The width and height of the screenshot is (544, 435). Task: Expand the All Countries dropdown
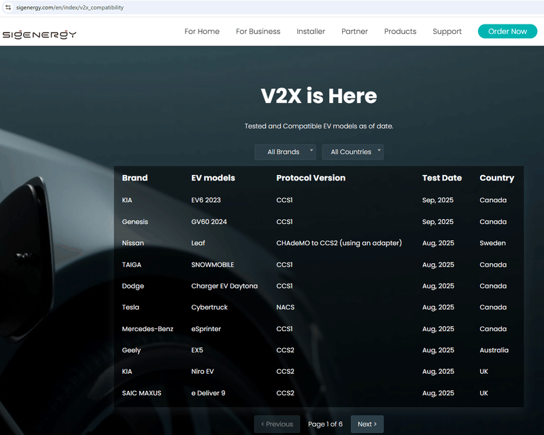pos(353,152)
